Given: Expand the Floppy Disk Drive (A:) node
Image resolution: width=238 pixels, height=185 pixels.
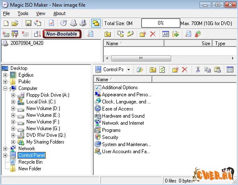Looking at the screenshot, I should click(13, 95).
